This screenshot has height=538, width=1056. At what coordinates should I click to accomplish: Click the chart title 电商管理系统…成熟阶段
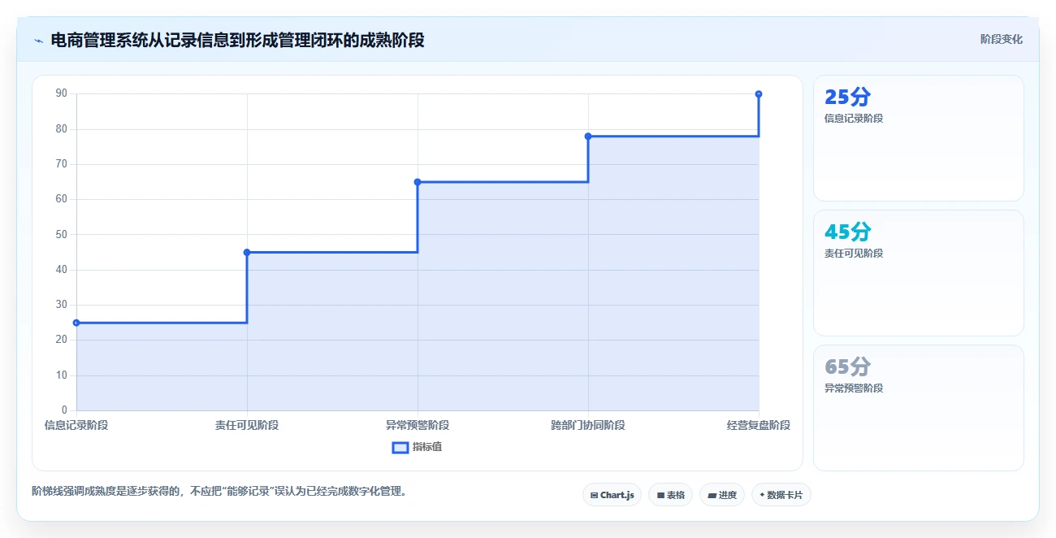click(x=237, y=40)
